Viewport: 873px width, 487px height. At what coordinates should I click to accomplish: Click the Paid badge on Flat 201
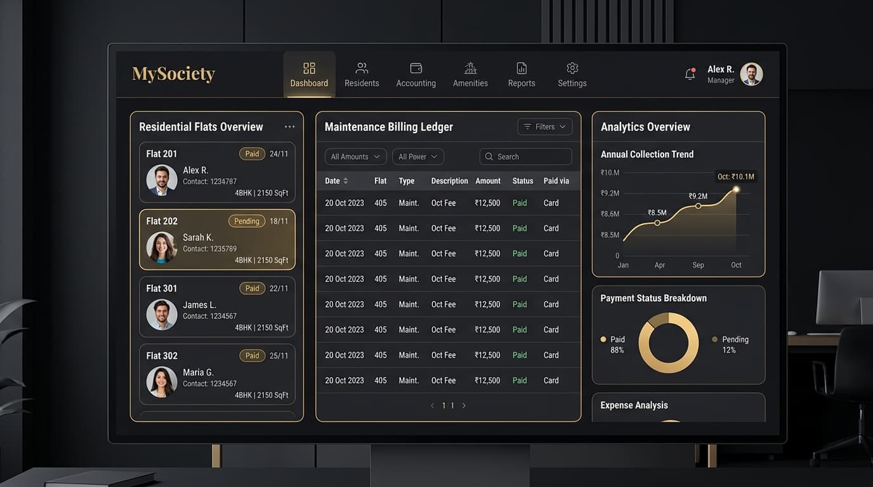(x=252, y=153)
